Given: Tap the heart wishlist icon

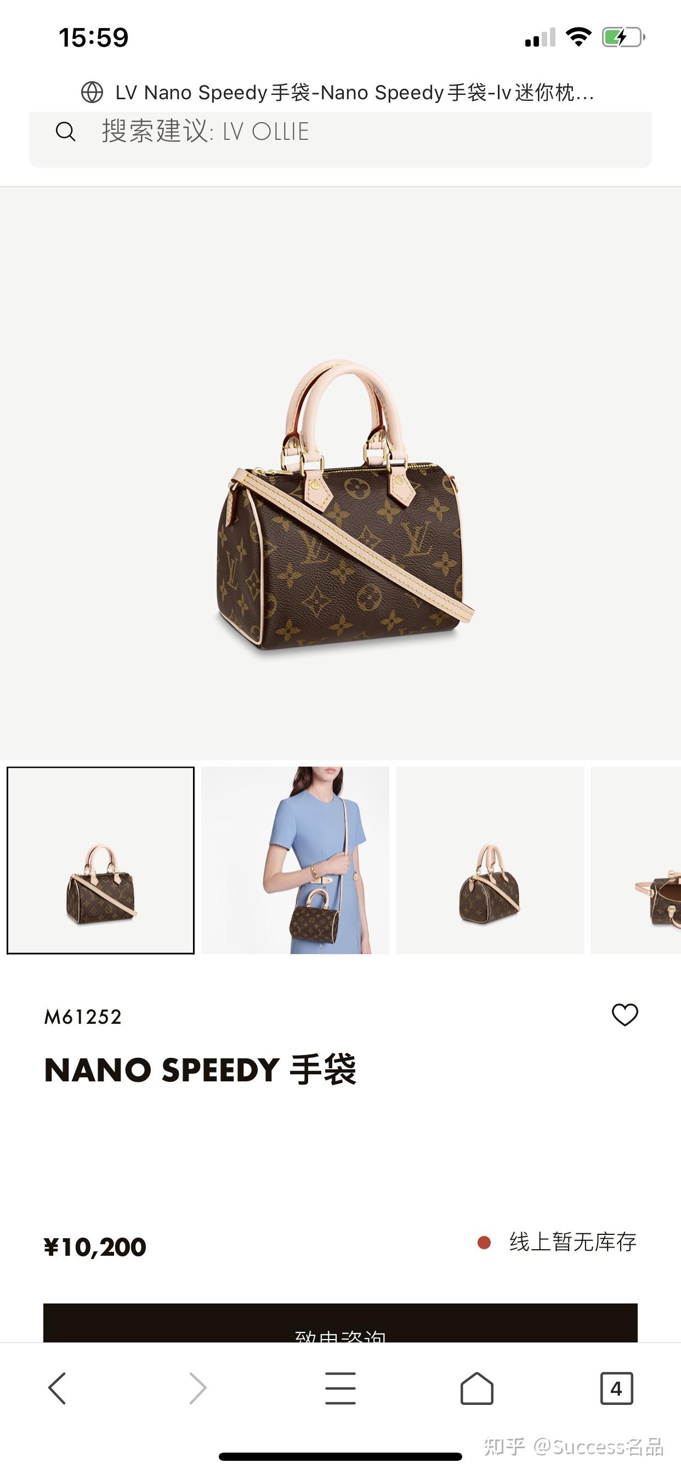Looking at the screenshot, I should [x=625, y=1015].
